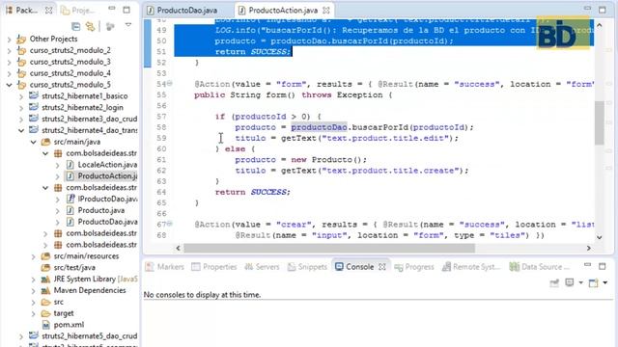Select ProductoAction.java editor tab

(x=283, y=11)
